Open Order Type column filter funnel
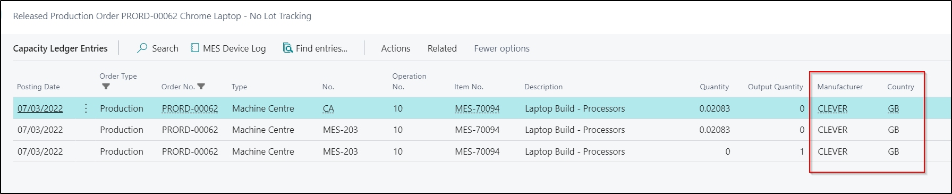Image resolution: width=952 pixels, height=194 pixels. [106, 86]
